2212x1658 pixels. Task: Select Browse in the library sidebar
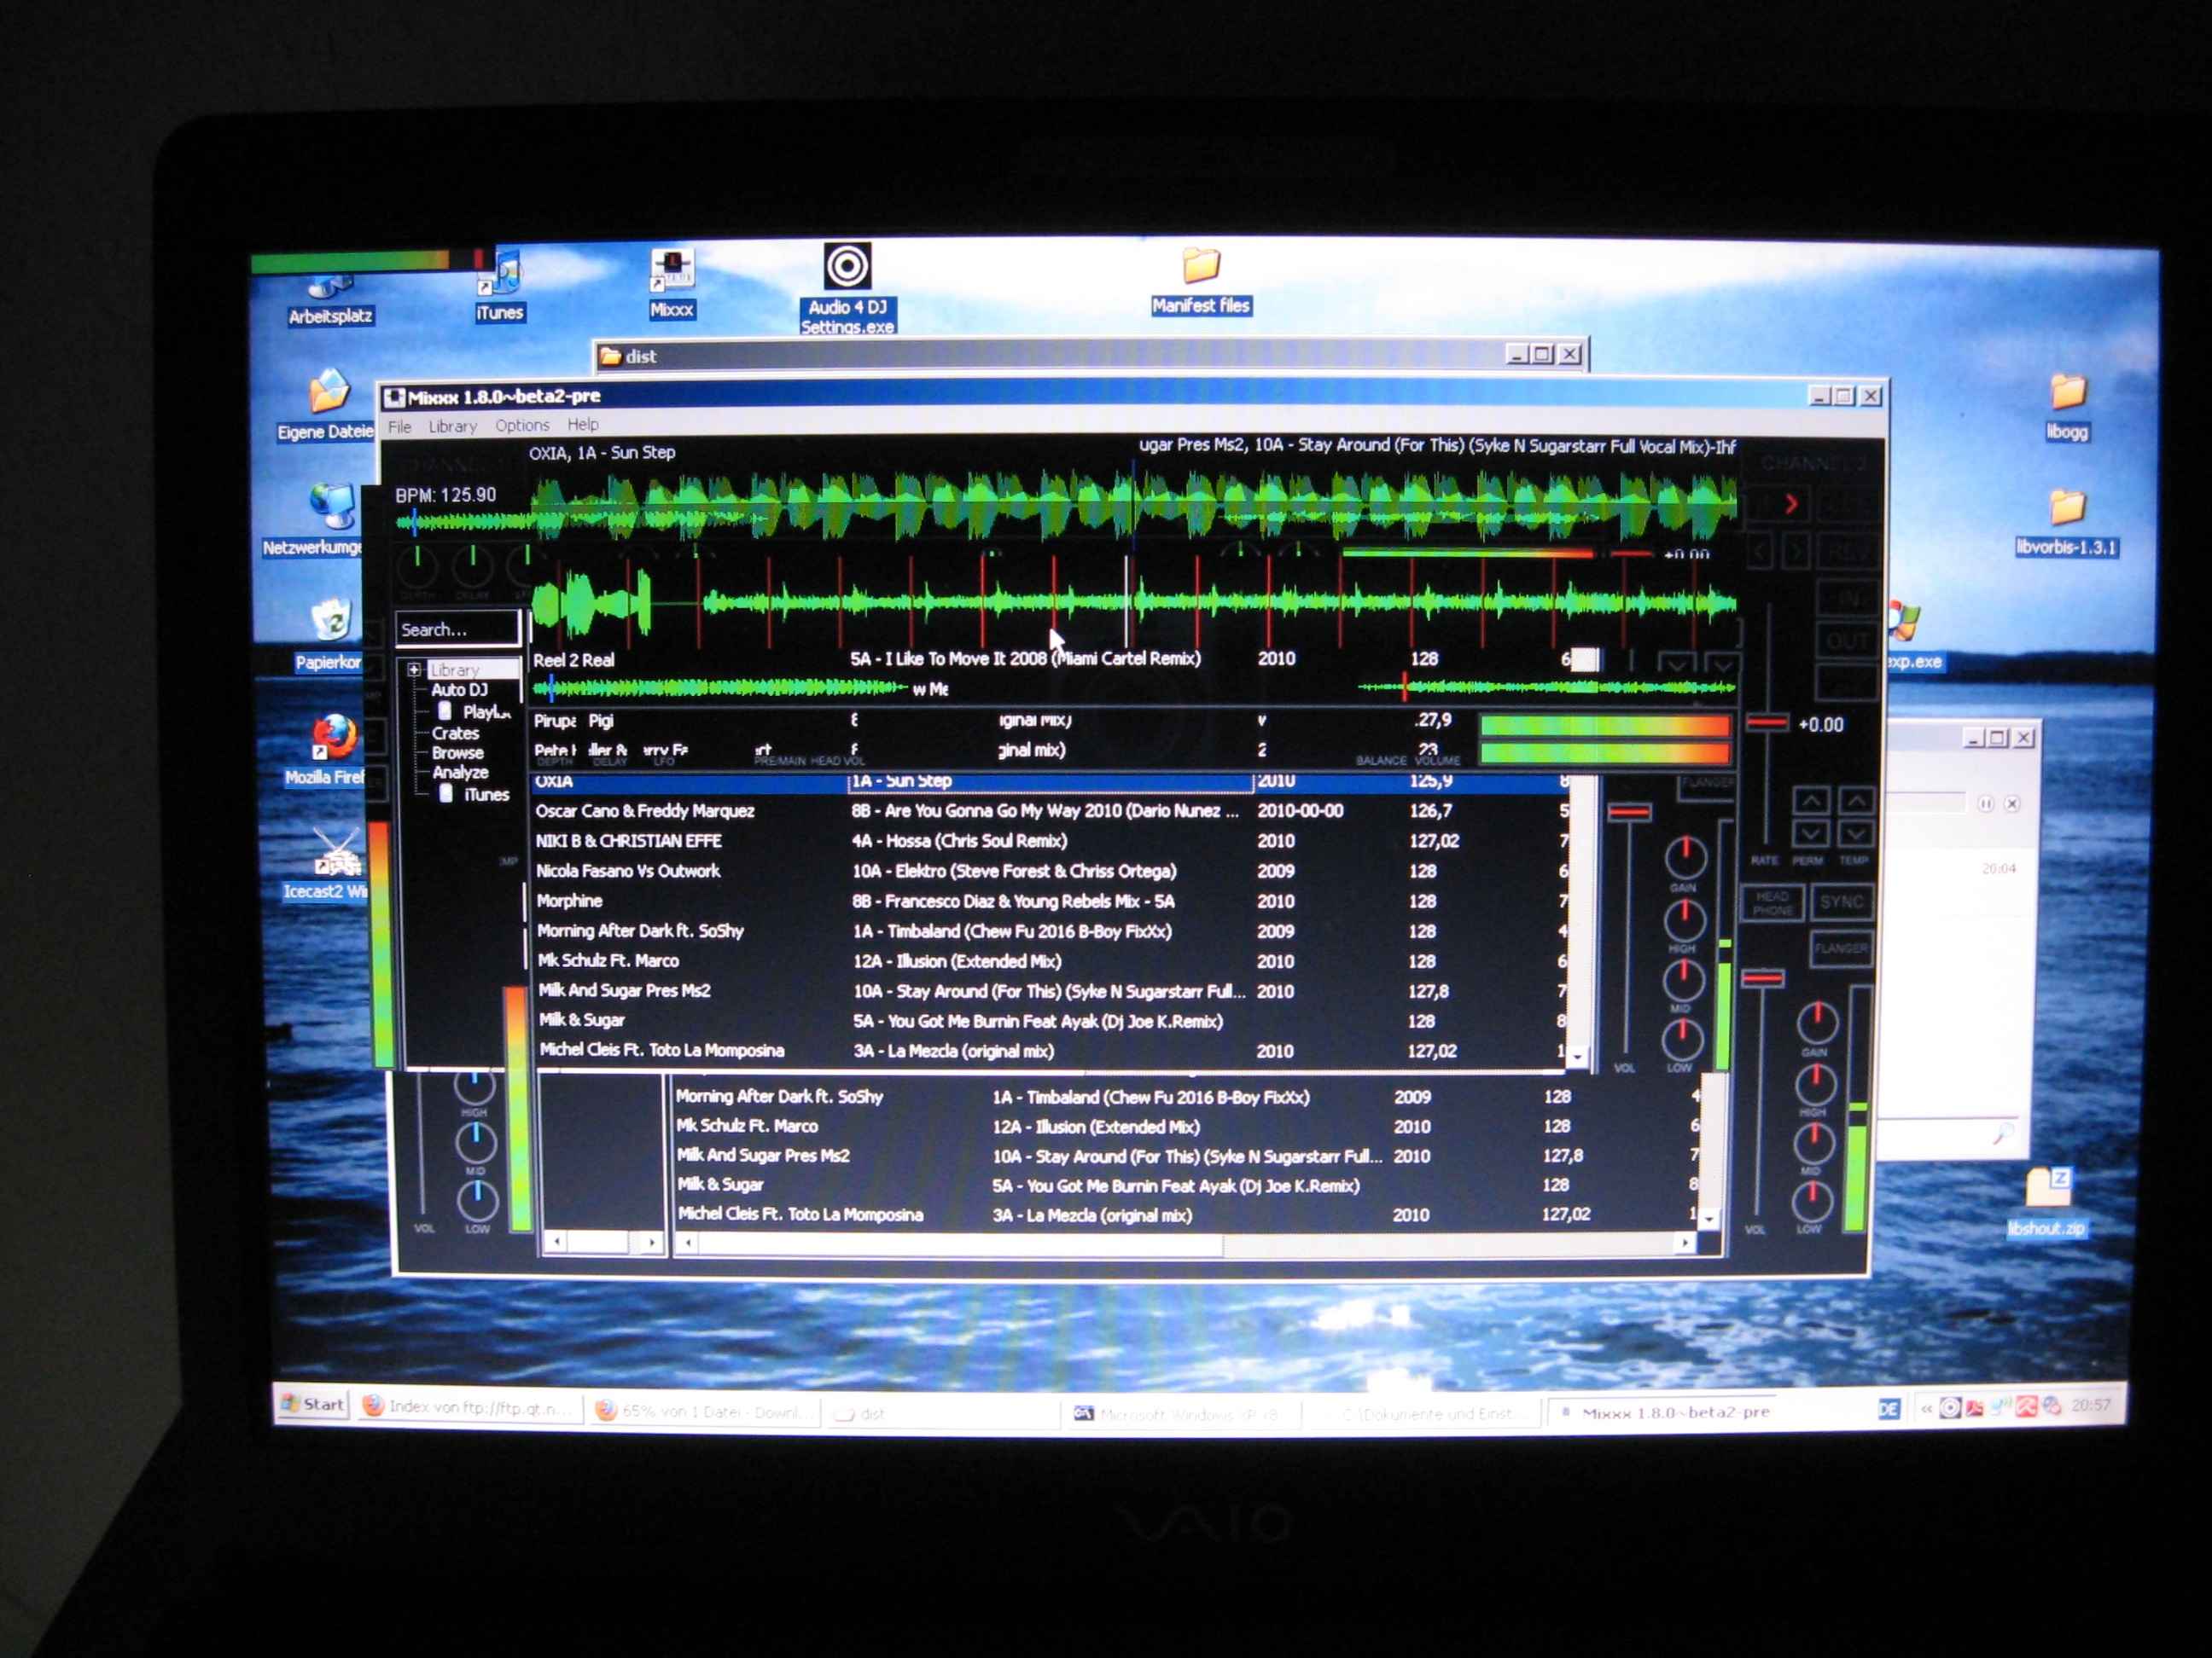click(457, 752)
